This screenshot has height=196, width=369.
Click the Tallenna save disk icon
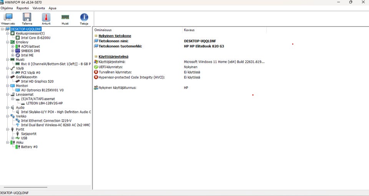(x=27, y=17)
